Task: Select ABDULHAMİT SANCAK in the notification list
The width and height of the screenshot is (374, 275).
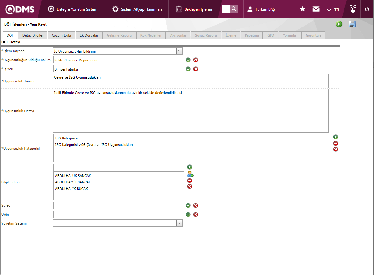Action: click(x=73, y=182)
